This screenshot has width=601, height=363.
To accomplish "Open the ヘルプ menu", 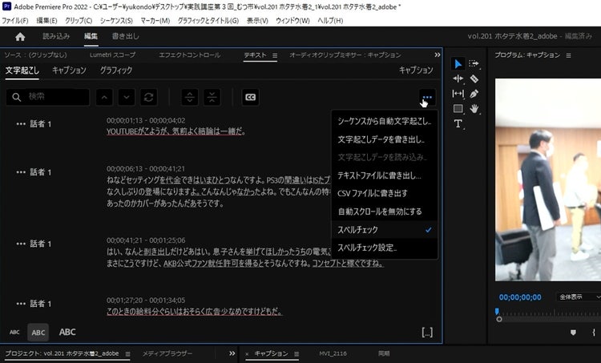I will (330, 20).
